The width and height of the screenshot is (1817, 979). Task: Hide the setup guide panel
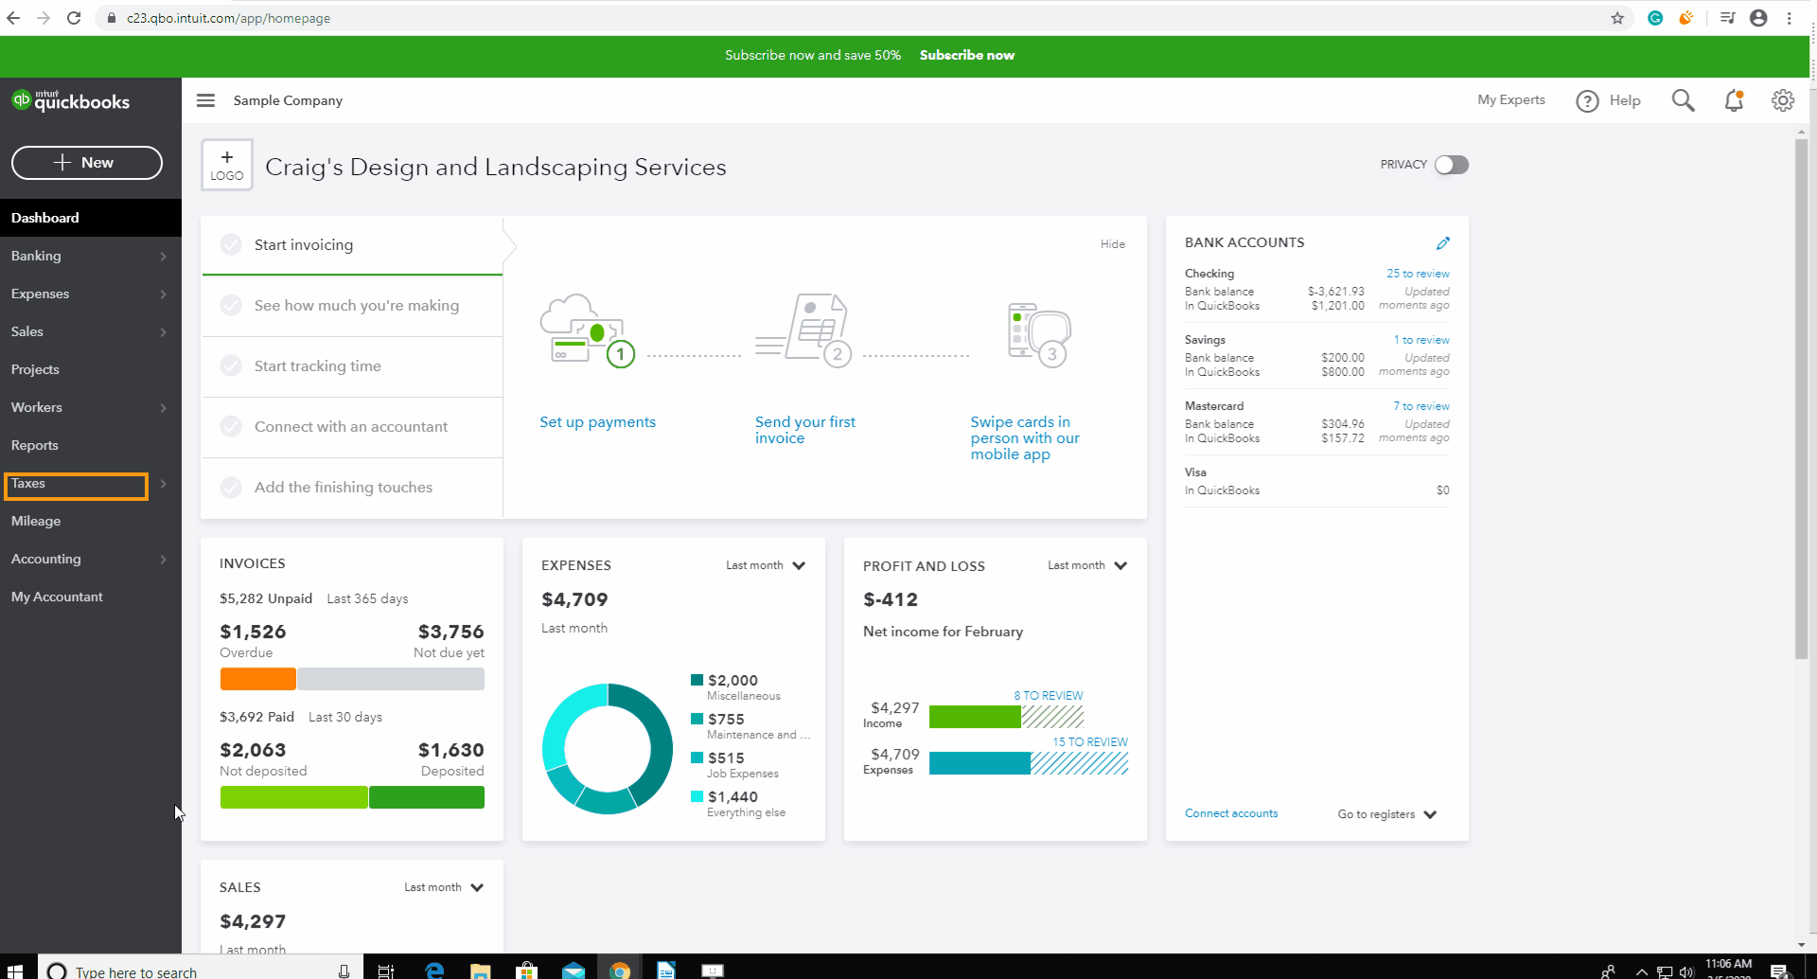(x=1113, y=244)
